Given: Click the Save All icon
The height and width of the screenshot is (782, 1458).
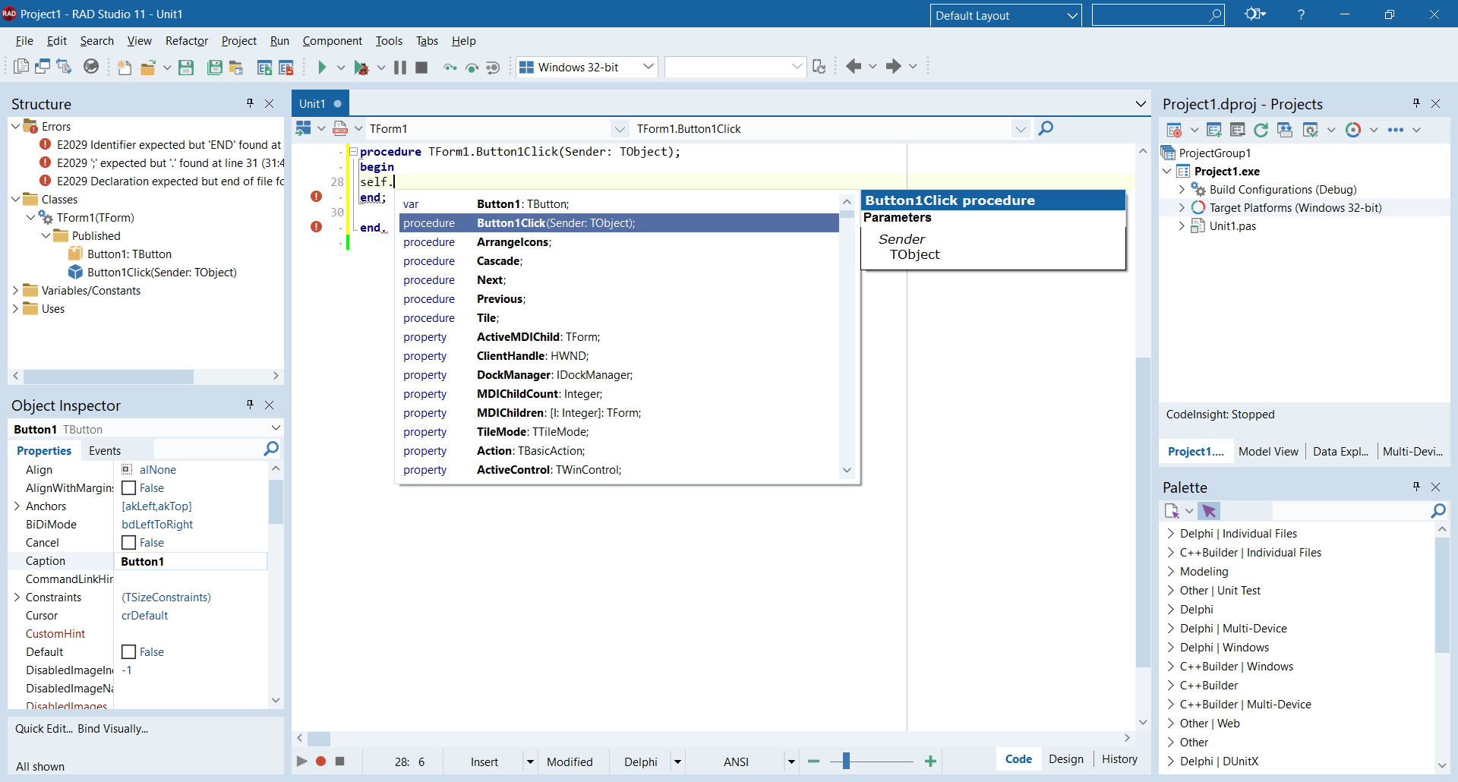Looking at the screenshot, I should coord(215,68).
